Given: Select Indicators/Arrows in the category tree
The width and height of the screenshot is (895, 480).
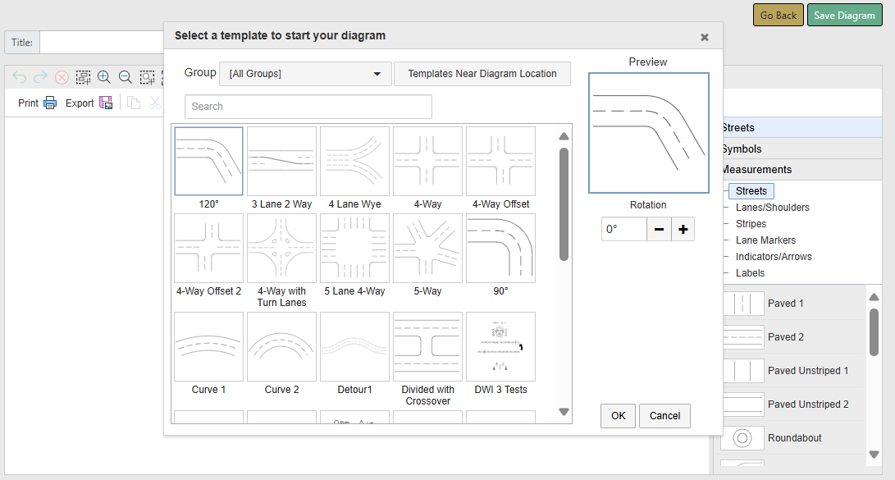Looking at the screenshot, I should tap(774, 257).
